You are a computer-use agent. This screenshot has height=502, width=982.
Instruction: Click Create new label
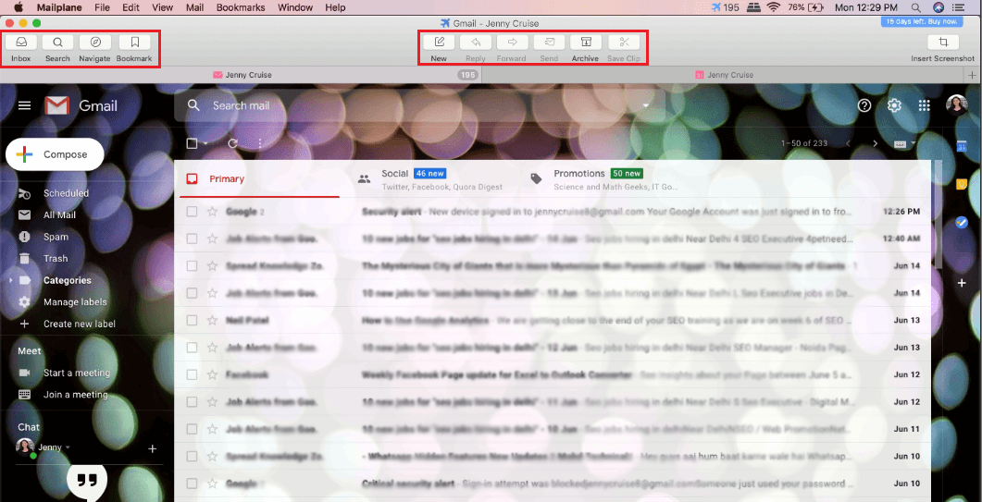point(80,324)
